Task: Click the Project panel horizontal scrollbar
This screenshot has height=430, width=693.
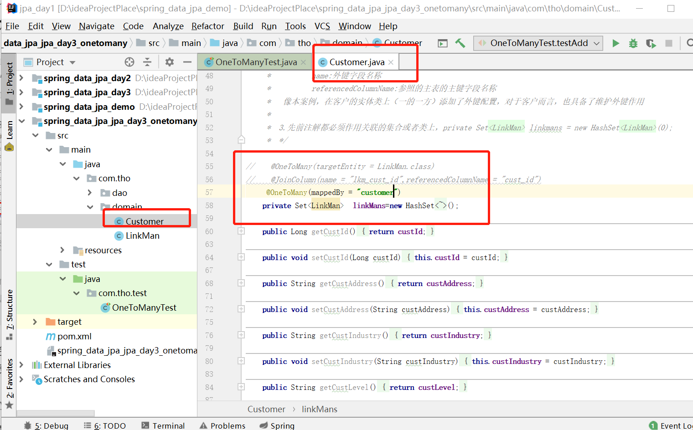Action: click(x=56, y=413)
